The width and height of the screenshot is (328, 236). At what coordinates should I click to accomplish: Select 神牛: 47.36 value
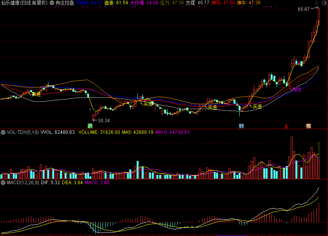[249, 3]
